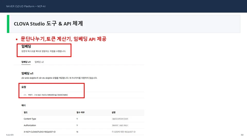Image resolution: width=247 pixels, height=139 pixels.
Task: Click the red bullet text 문단나누기,토큰 계산기
Action: [64, 39]
